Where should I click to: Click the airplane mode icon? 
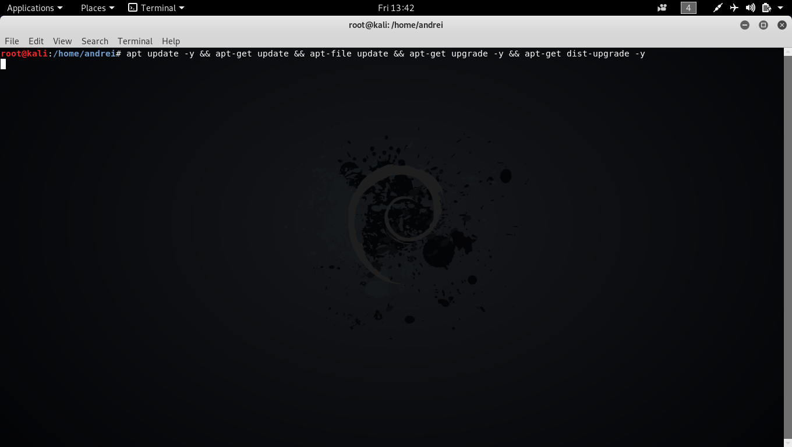click(x=734, y=8)
